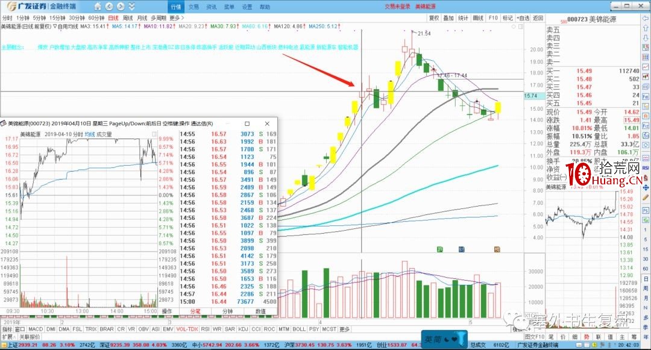Viewport: 651px width, 350px height.
Task: Select 操作 tab in intraday popup
Action: (167, 311)
